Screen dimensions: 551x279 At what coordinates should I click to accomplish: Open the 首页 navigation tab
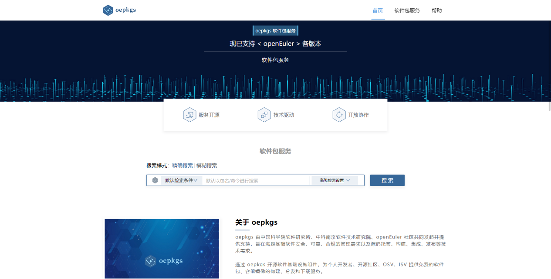(x=378, y=10)
